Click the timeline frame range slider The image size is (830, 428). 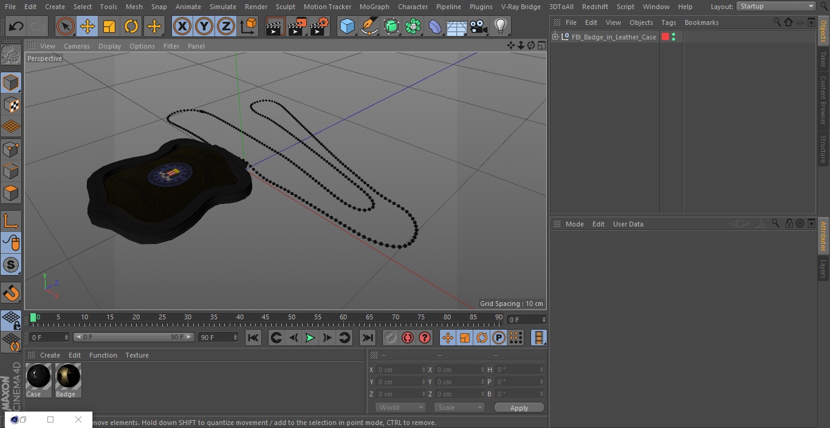point(134,337)
